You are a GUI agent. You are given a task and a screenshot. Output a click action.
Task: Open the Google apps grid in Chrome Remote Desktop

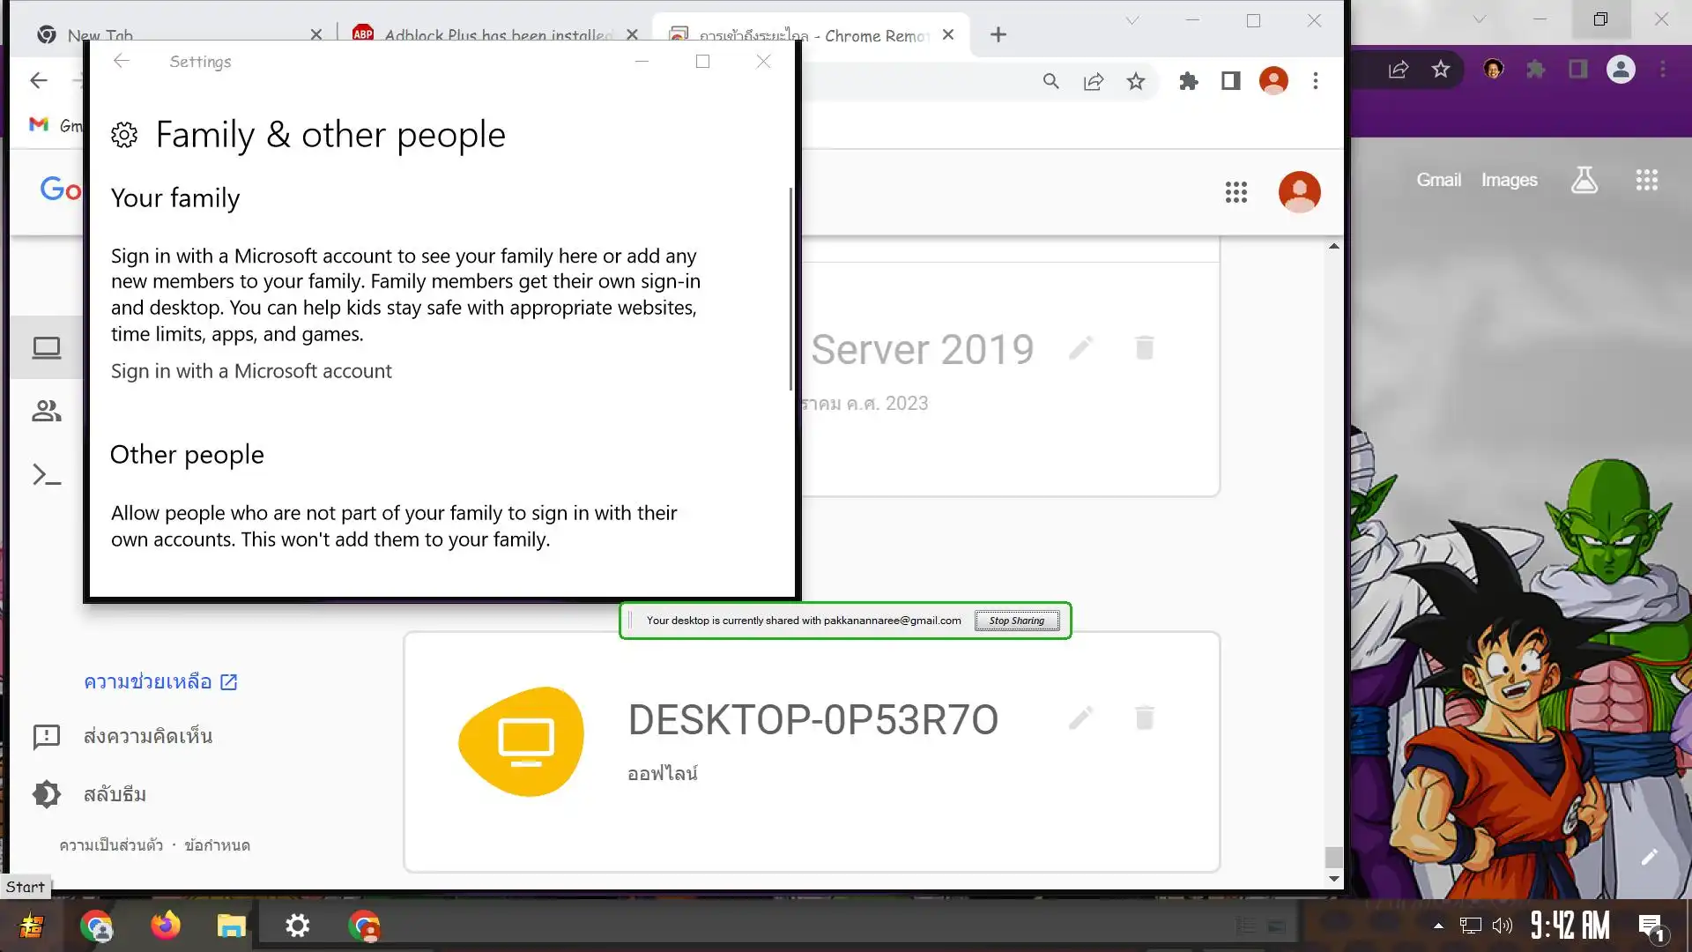[x=1236, y=192]
